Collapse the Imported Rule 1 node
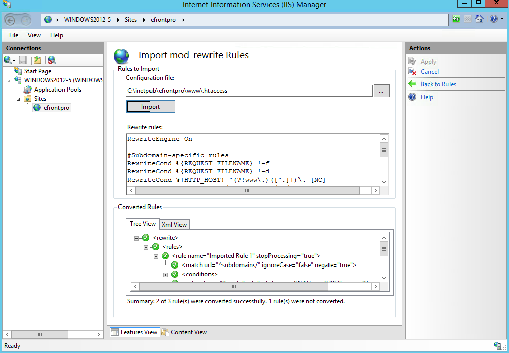The height and width of the screenshot is (353, 509). (x=156, y=256)
